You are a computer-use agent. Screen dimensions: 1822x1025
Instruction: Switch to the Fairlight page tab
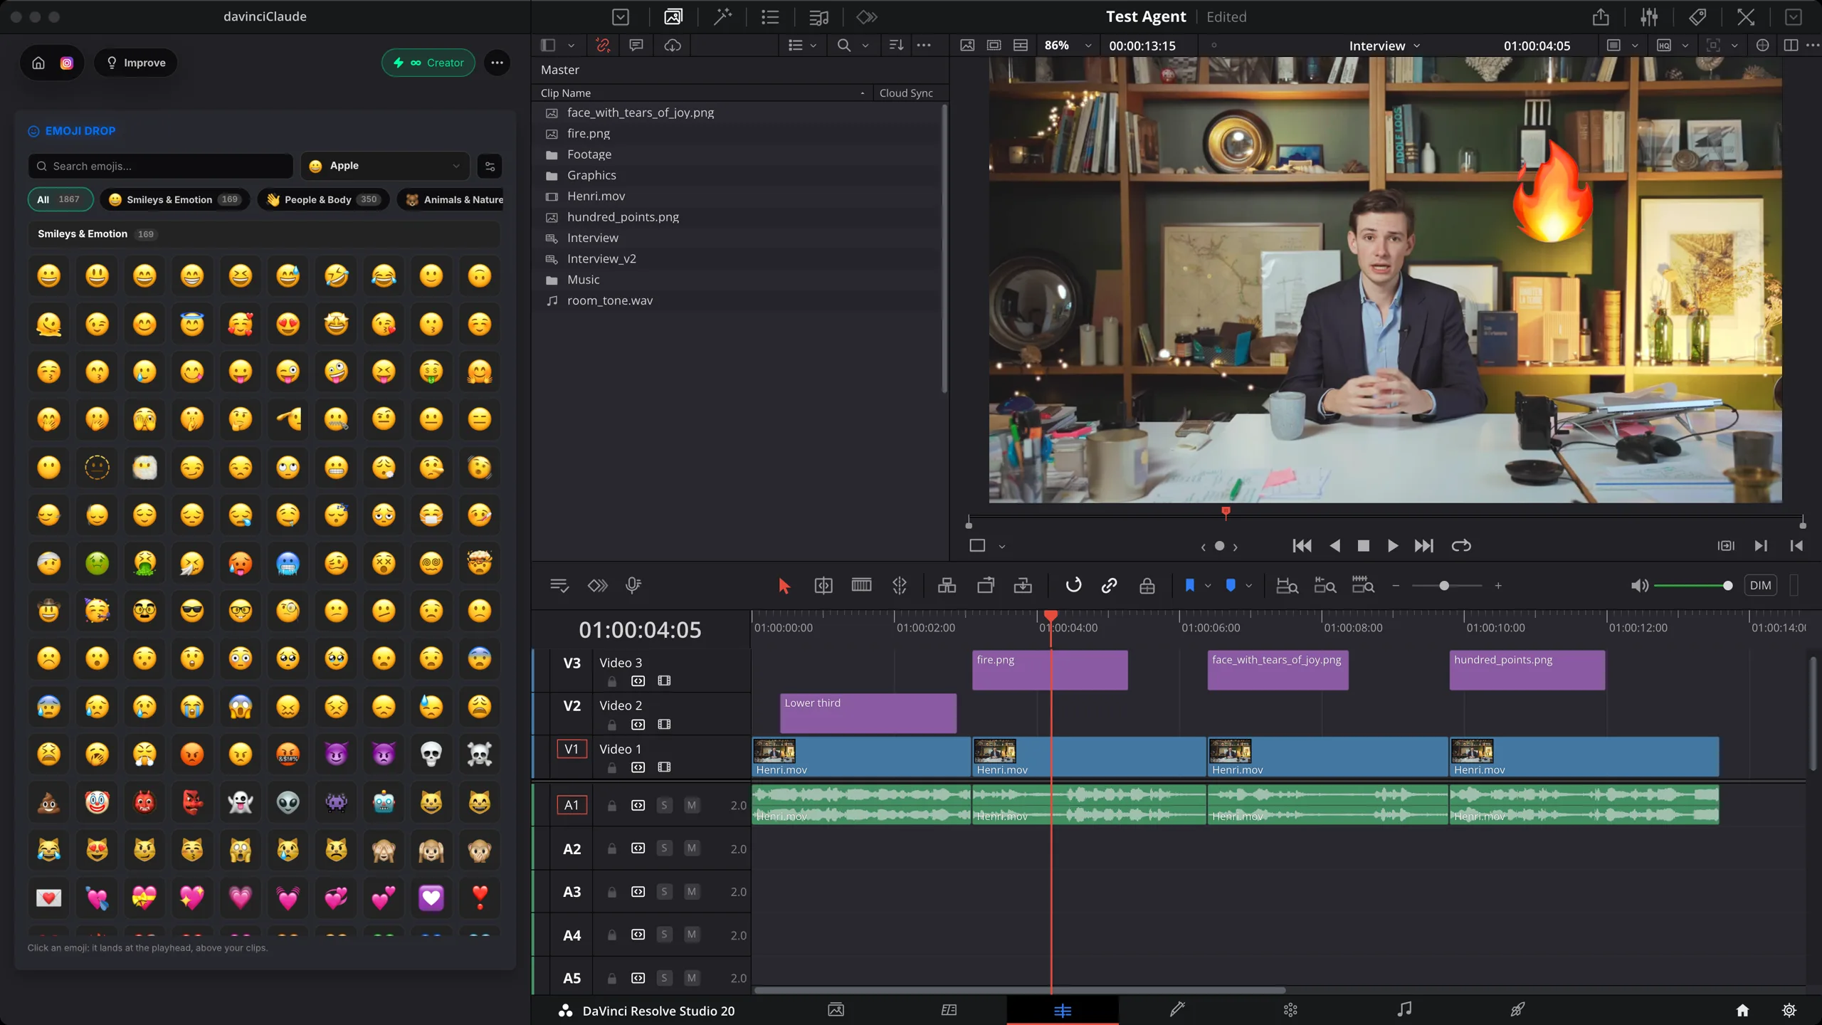tap(1404, 1009)
